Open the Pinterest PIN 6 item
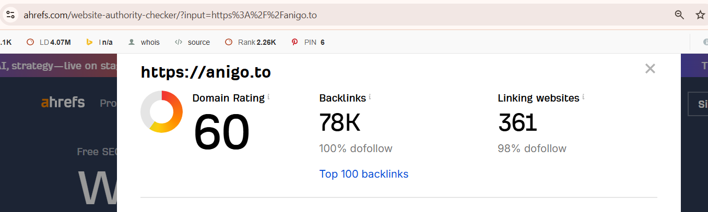Viewport: 708px width, 212px height. tap(308, 42)
